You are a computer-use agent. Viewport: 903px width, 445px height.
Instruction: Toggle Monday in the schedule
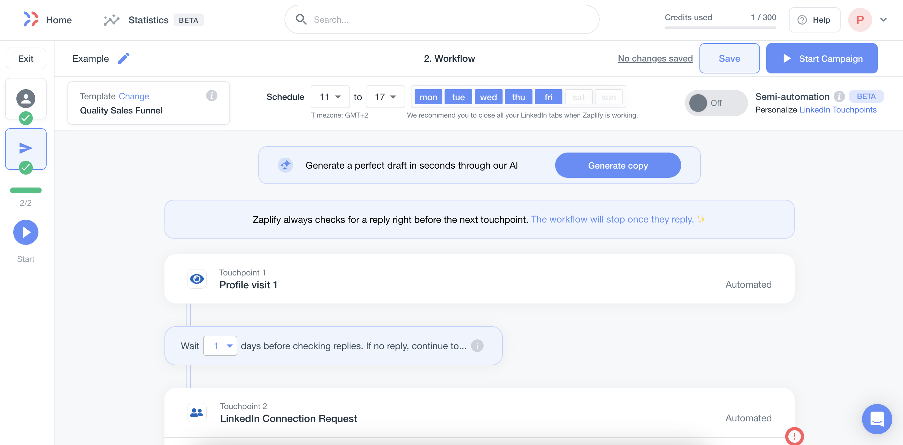click(x=428, y=97)
